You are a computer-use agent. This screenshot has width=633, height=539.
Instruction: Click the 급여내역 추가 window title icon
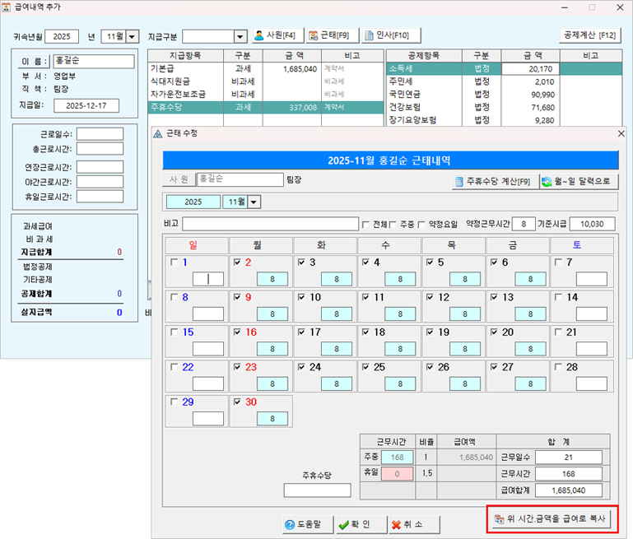6,7
